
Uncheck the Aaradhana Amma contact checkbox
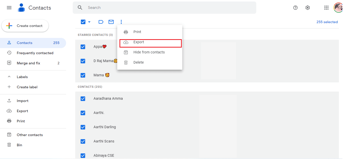[83, 99]
